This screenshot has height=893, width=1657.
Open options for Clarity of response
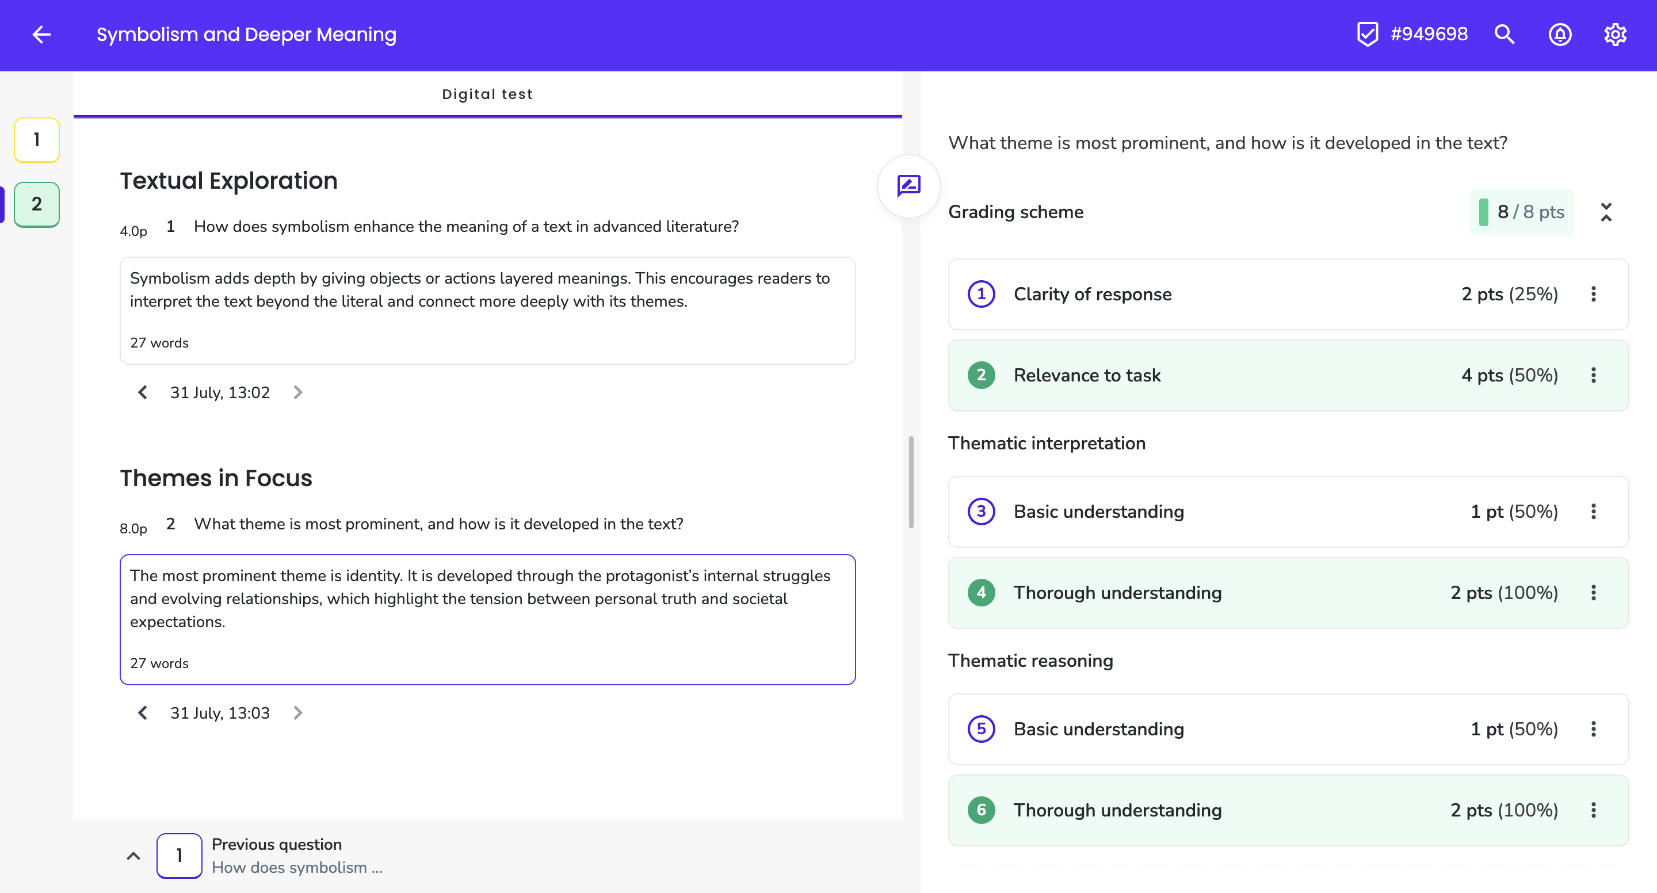(1594, 295)
